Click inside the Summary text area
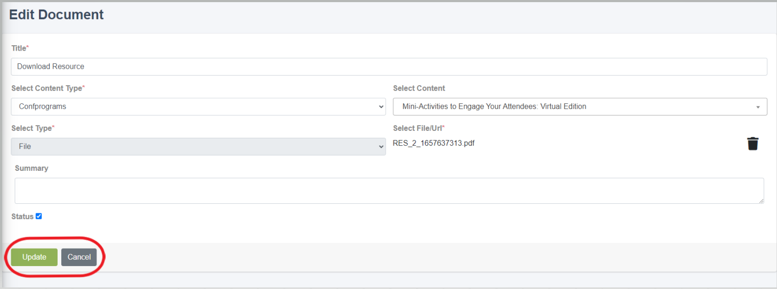This screenshot has height=289, width=777. 389,191
